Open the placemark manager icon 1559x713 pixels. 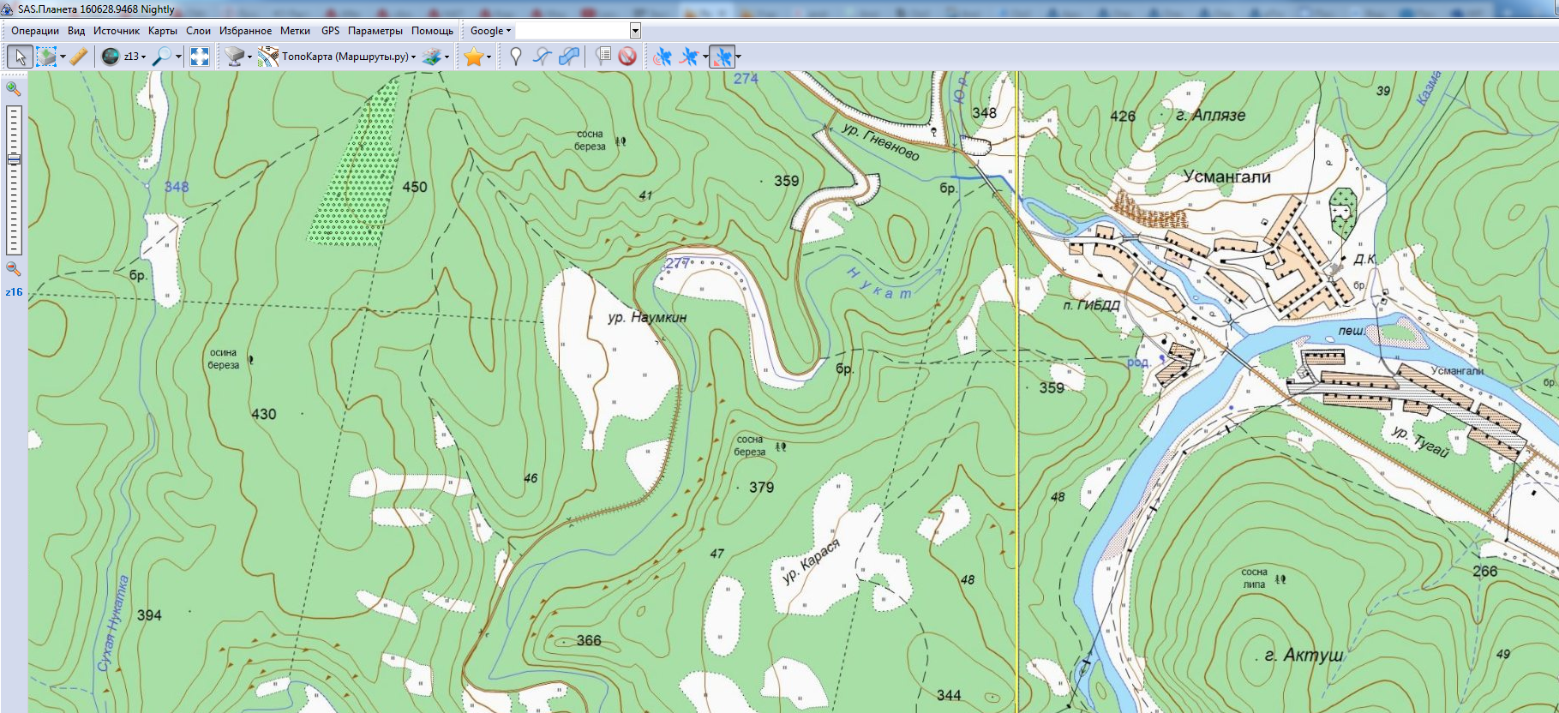click(603, 57)
